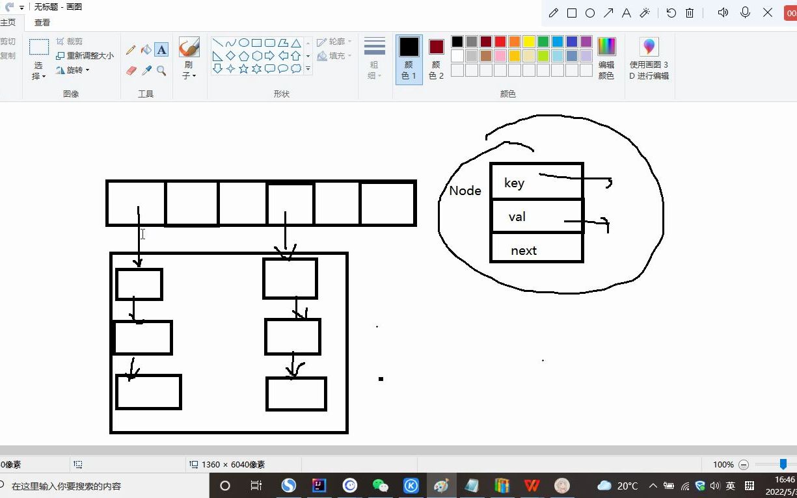797x498 pixels.
Task: Click the Brushes (刷子) icon
Action: click(x=189, y=47)
